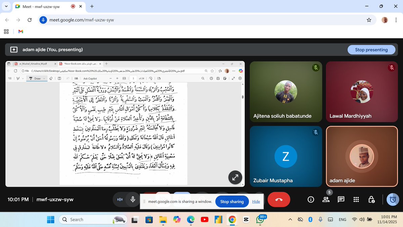The width and height of the screenshot is (403, 227).
Task: Click the shared PDF vertical scrollbar thumb
Action: point(243,97)
